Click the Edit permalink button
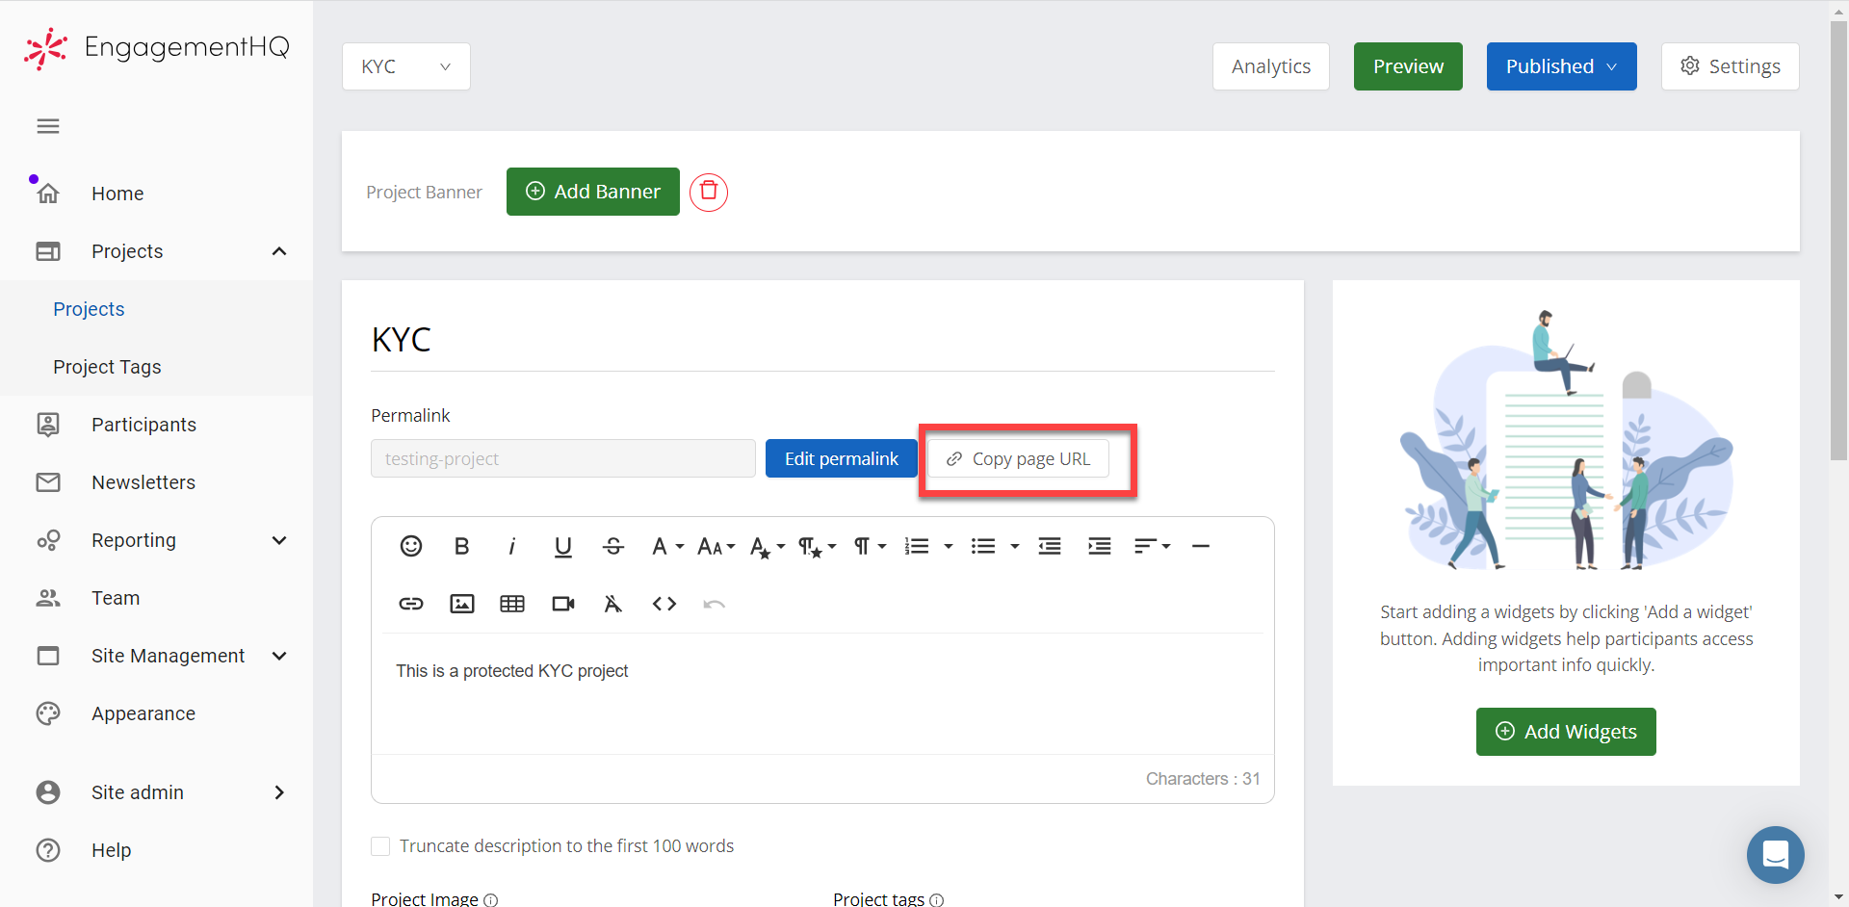Image resolution: width=1849 pixels, height=907 pixels. pos(842,458)
